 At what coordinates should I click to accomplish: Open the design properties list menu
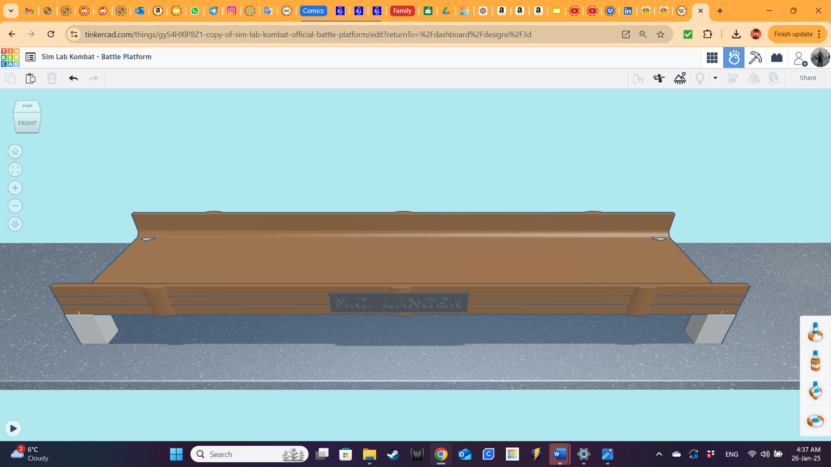click(x=30, y=57)
